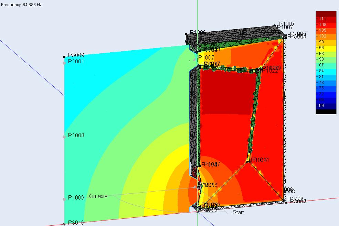Viewport: 339px width, 226px height.
Task: Click the P1009 point label
Action: point(76,197)
